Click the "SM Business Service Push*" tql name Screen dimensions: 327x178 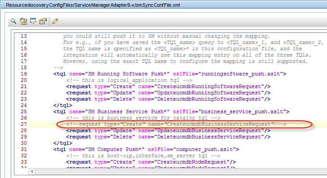[127, 111]
